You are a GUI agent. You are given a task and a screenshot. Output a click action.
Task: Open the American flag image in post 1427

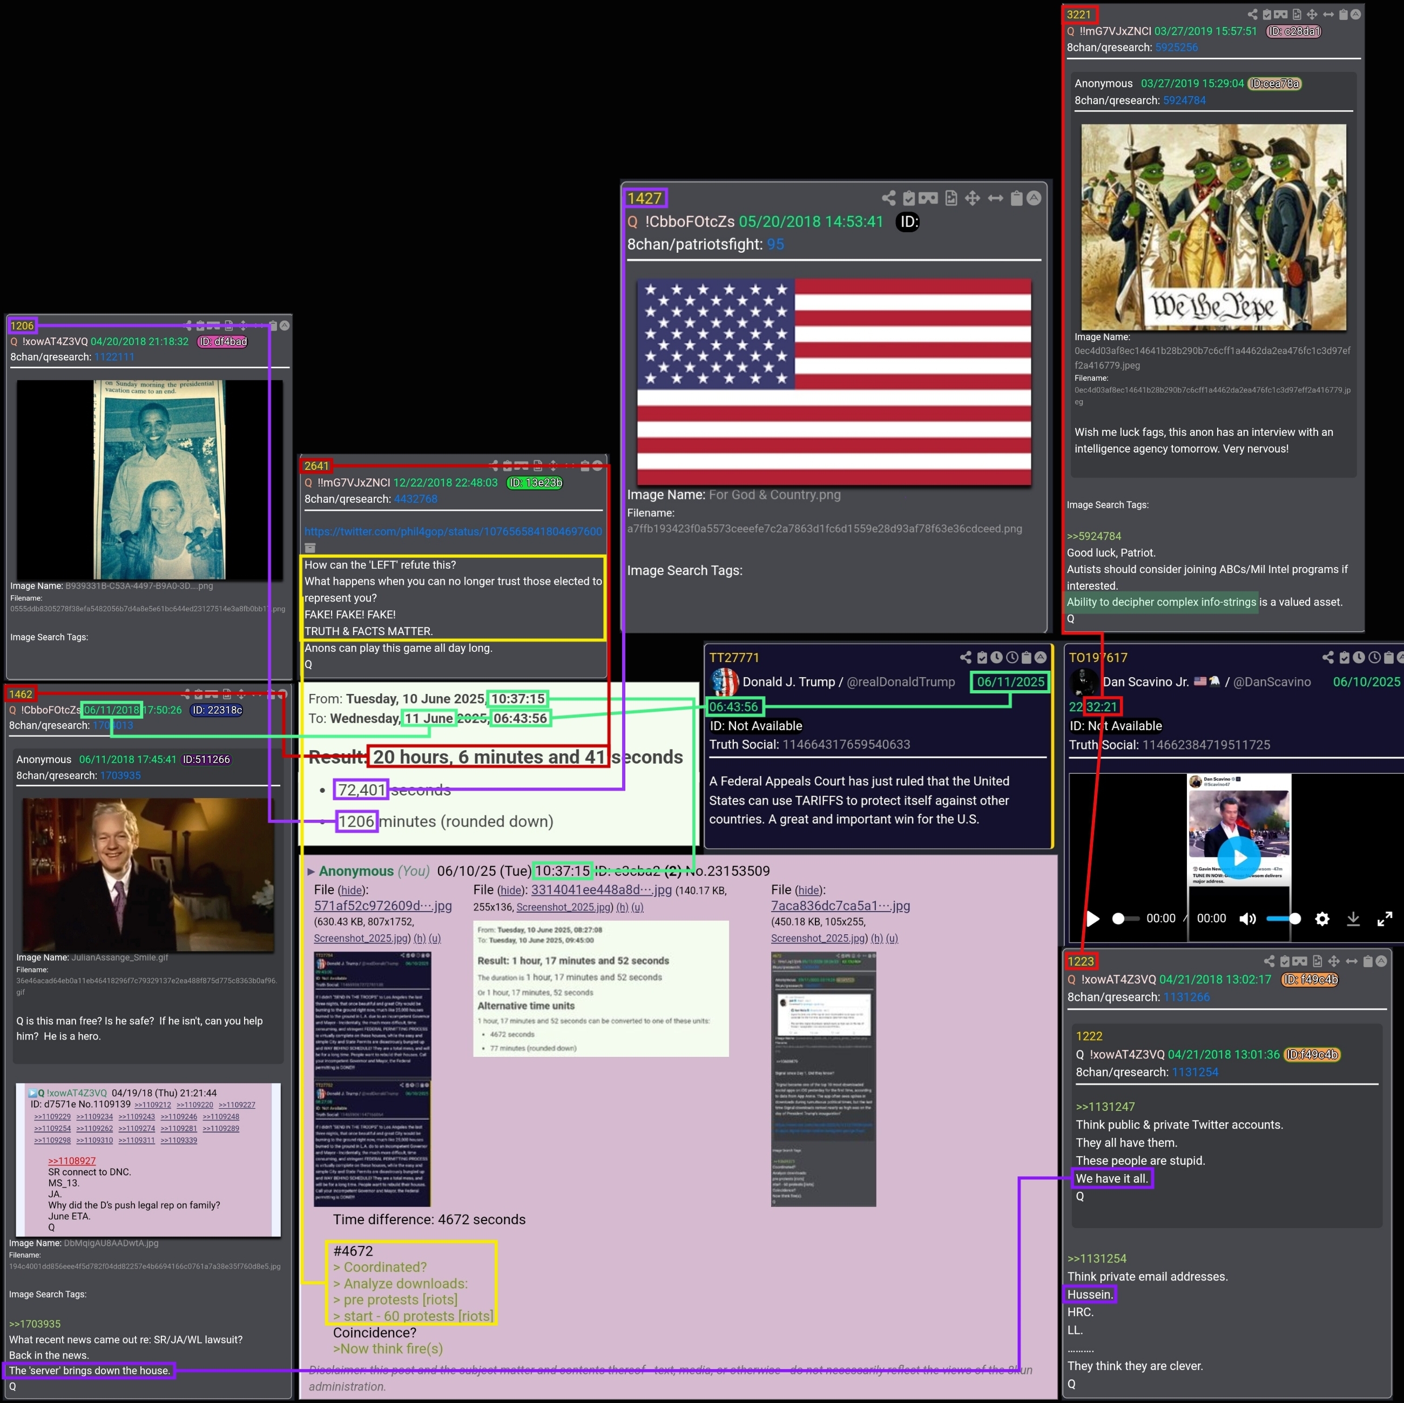(834, 381)
